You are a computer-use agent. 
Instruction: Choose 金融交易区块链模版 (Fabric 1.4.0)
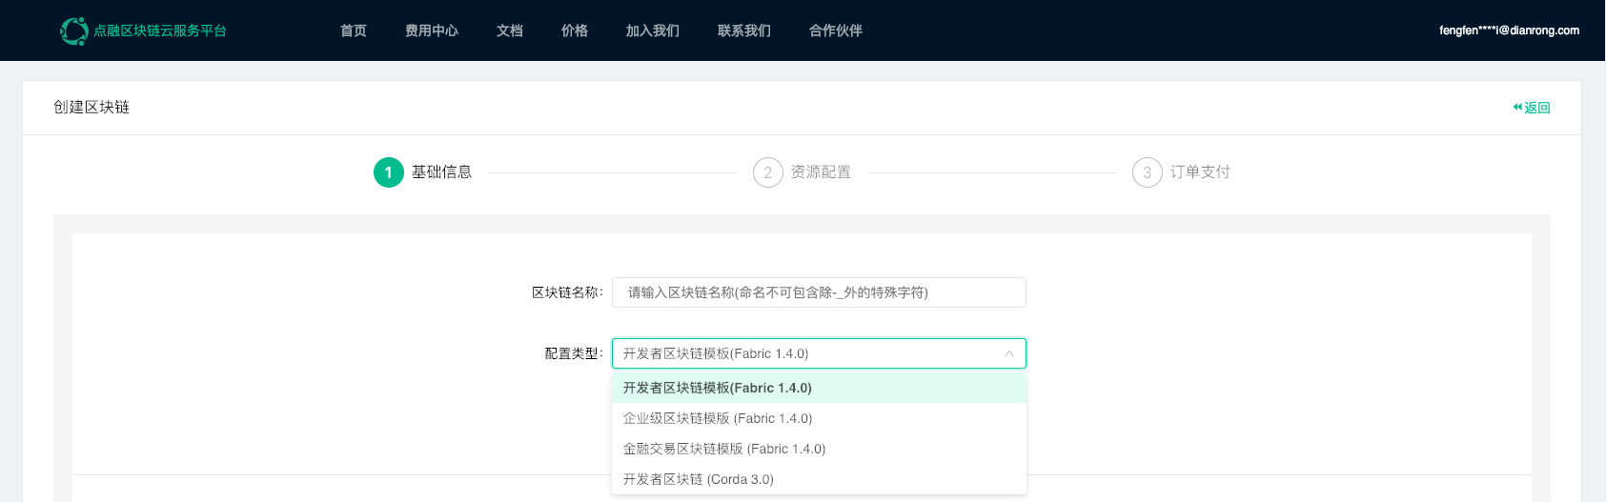click(819, 449)
